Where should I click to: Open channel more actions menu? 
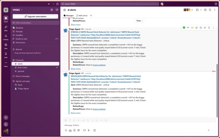215,10
